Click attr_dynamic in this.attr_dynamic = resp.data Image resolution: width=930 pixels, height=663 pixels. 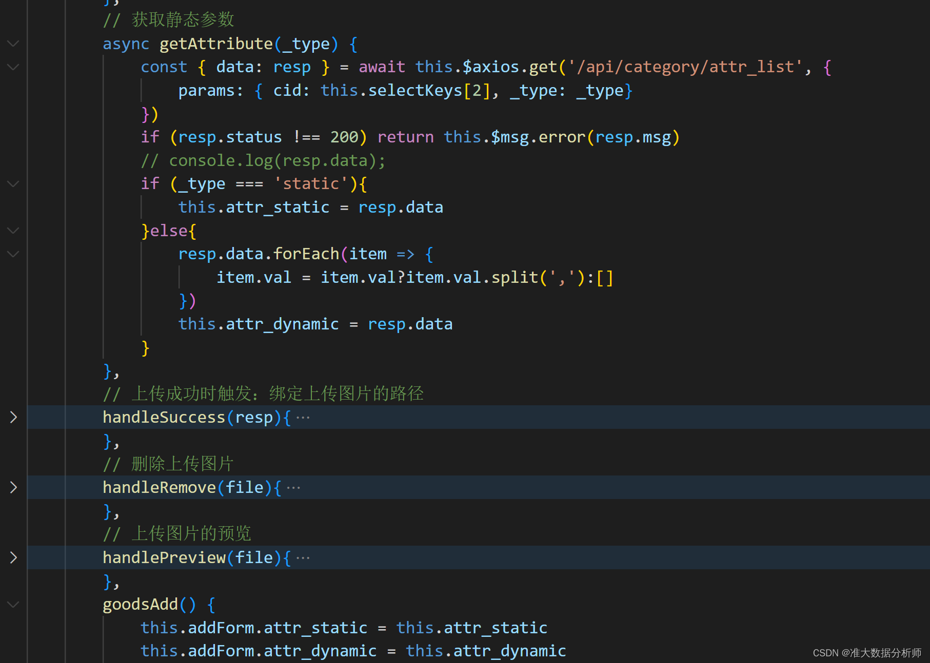[282, 324]
